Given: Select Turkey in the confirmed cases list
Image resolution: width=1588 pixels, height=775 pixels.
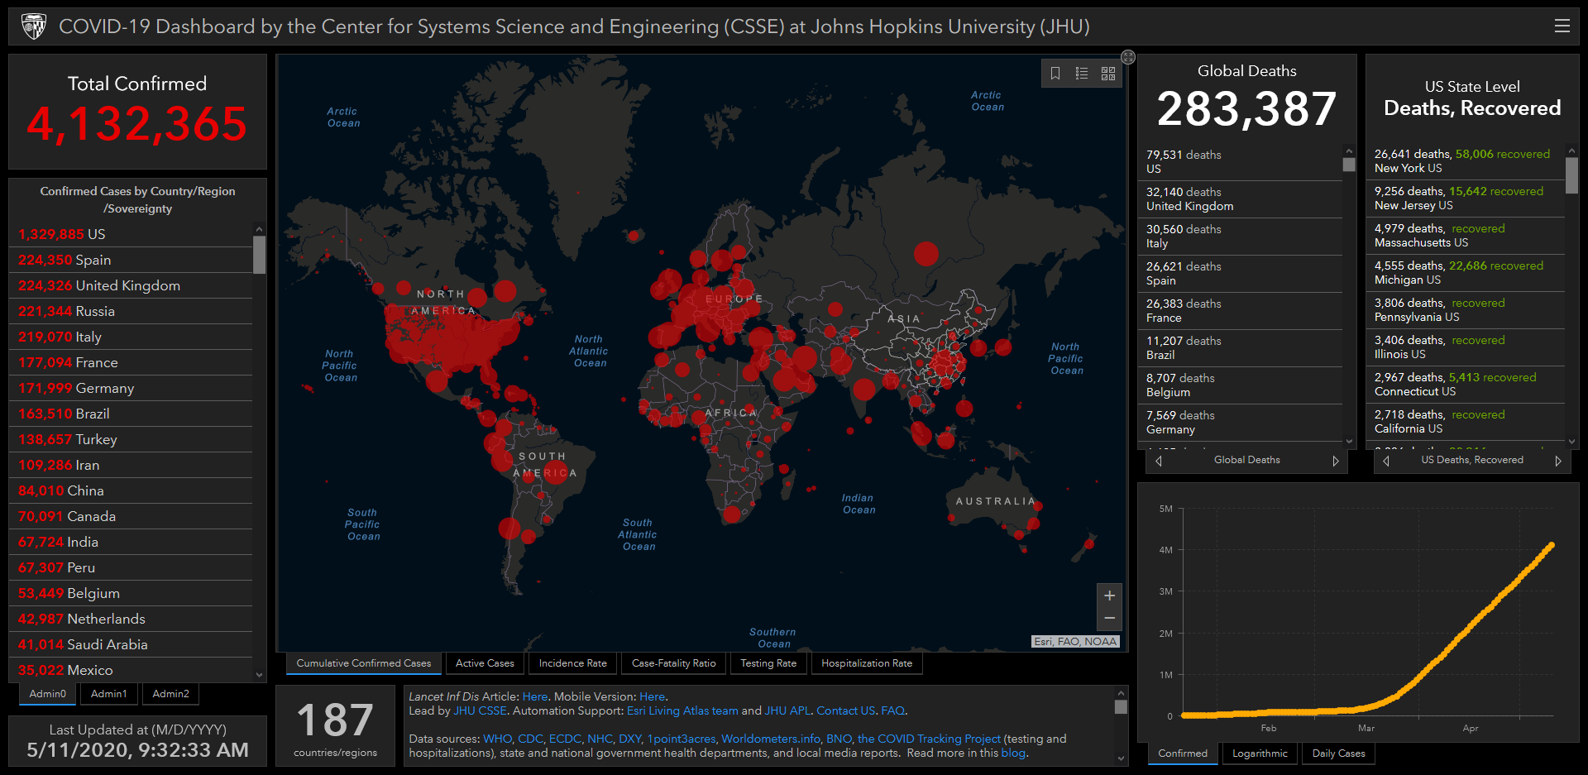Looking at the screenshot, I should [131, 439].
